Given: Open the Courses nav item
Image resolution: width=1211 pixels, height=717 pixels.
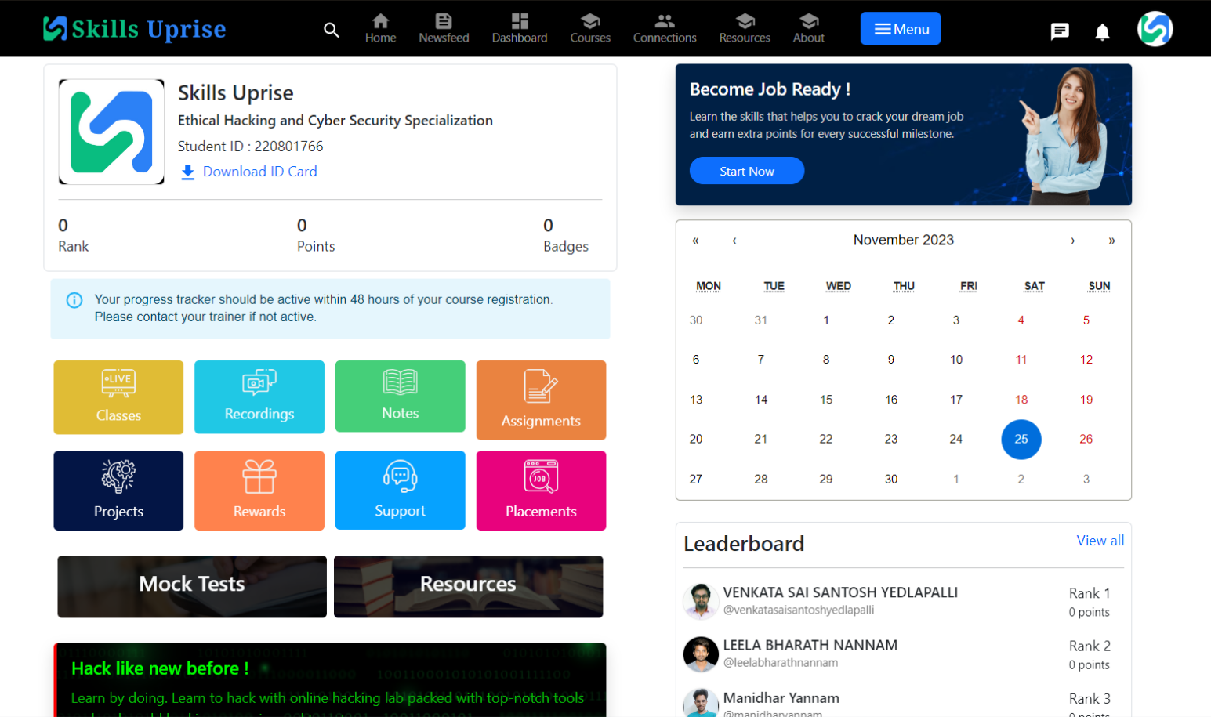Looking at the screenshot, I should [x=590, y=28].
